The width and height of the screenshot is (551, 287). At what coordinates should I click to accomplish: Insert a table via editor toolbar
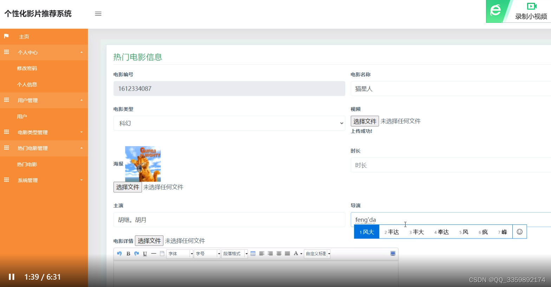(253, 254)
